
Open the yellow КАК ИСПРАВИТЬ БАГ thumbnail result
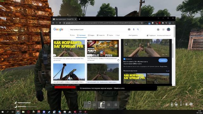(69, 48)
